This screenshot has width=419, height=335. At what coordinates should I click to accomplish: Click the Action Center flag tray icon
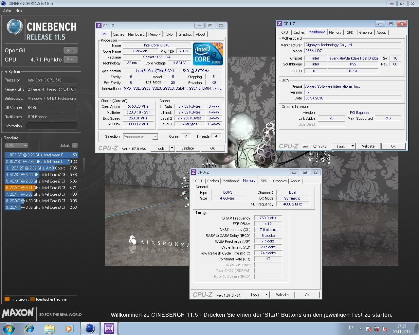tap(369, 329)
